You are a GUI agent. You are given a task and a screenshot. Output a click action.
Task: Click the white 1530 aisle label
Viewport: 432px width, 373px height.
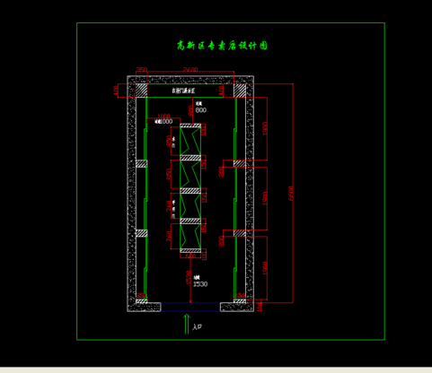[x=200, y=284]
